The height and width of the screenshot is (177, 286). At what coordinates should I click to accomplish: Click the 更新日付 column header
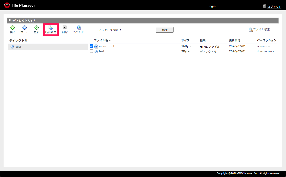(235, 40)
